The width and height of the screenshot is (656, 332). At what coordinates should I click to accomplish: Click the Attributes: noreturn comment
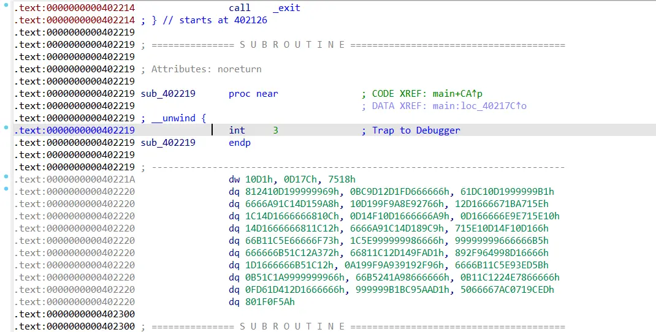[206, 69]
